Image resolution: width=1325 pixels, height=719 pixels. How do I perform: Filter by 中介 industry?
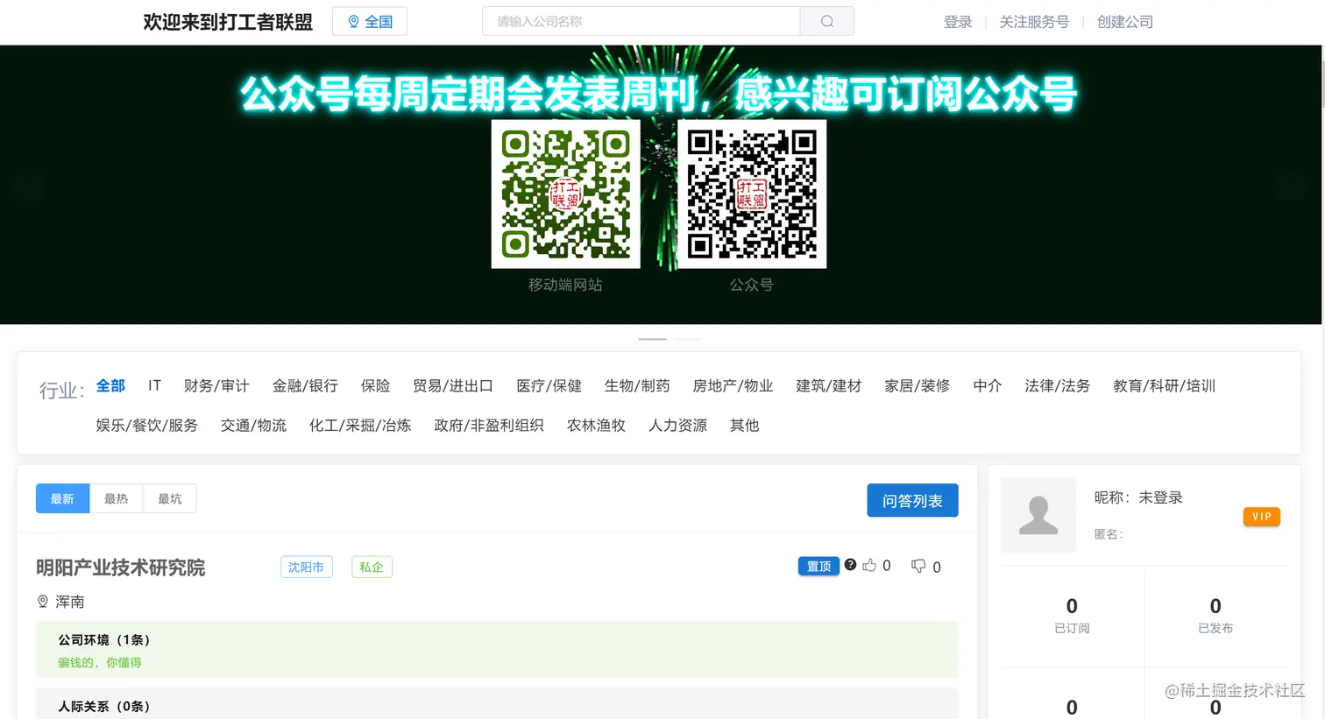988,385
